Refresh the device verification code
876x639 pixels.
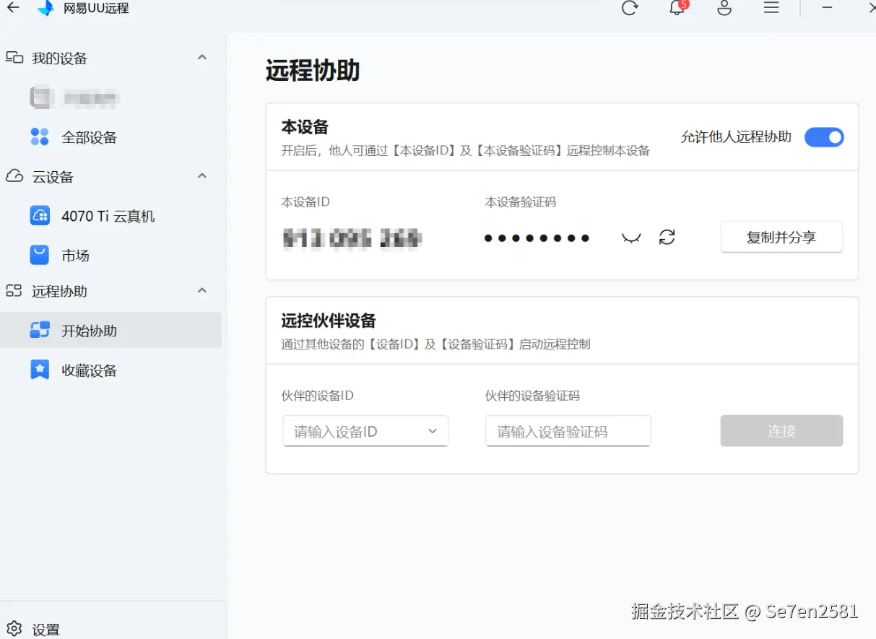667,237
